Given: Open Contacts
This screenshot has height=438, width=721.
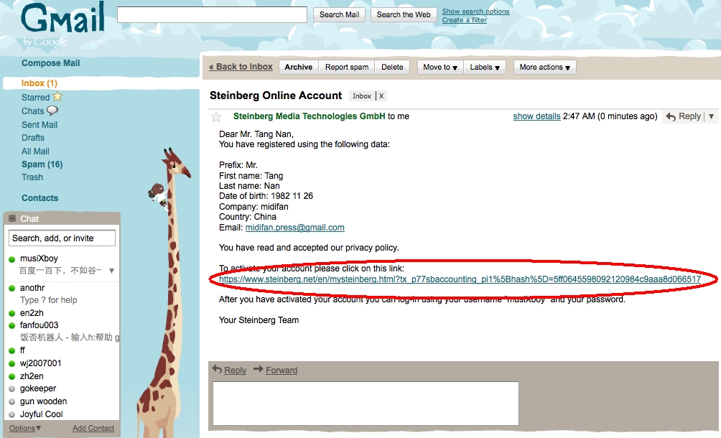Looking at the screenshot, I should pyautogui.click(x=39, y=198).
